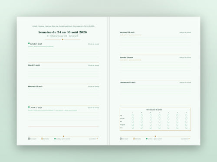Tick the Dhuhr checkbox in the J column
Screen dimensions: 217x162
pyautogui.click(x=159, y=118)
